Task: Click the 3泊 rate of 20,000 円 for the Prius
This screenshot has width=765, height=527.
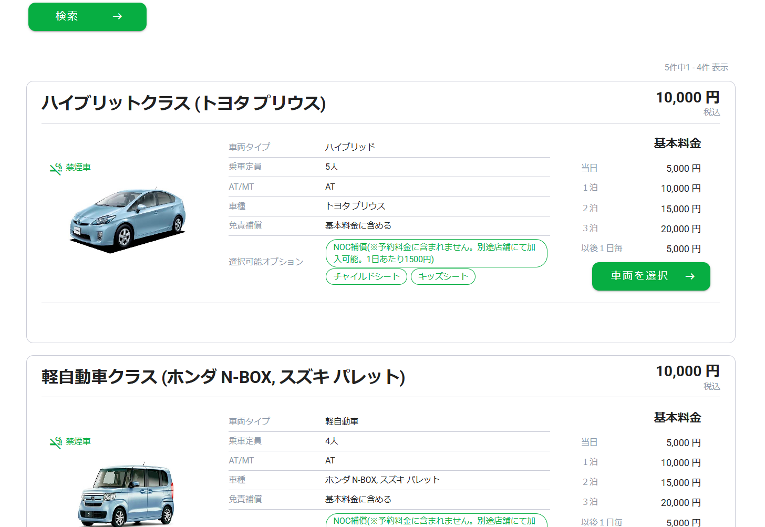Action: [x=681, y=229]
